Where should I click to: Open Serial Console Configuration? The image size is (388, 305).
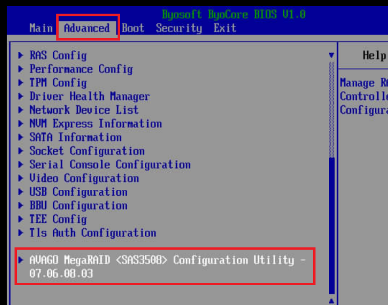coord(109,164)
